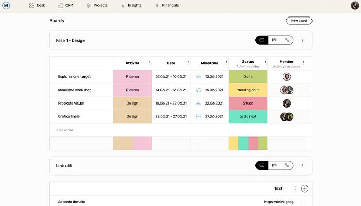361x206 pixels.
Task: Click Ricerca tag in Esplorazione target row
Action: click(133, 77)
